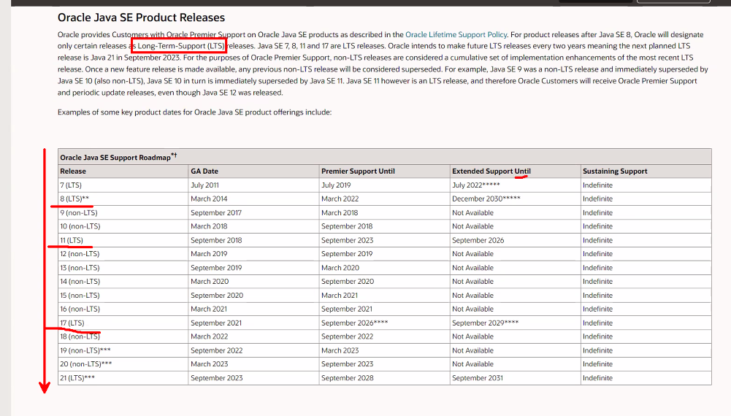This screenshot has height=416, width=731.
Task: Click the 'Examples of some key product dates' sentence
Action: coord(194,112)
